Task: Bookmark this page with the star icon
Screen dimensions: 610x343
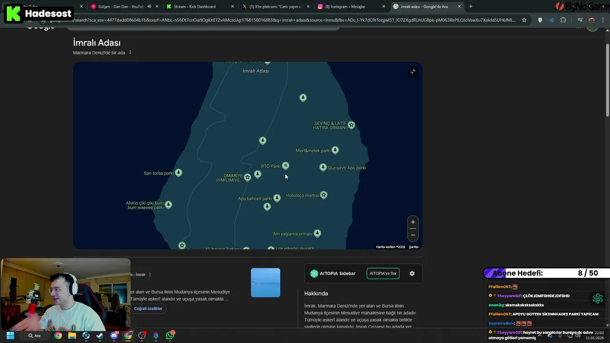Action: (524, 20)
